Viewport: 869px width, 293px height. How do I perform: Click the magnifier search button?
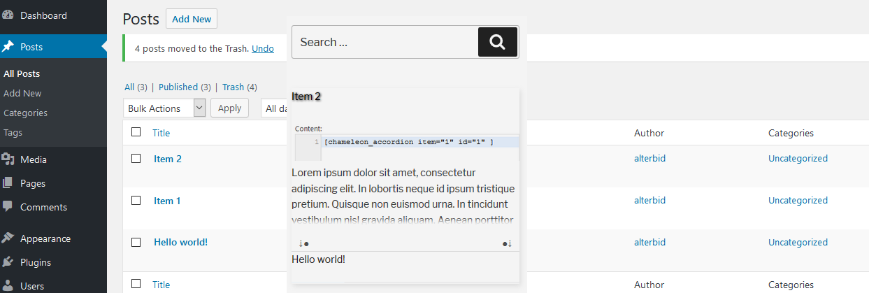pyautogui.click(x=498, y=42)
